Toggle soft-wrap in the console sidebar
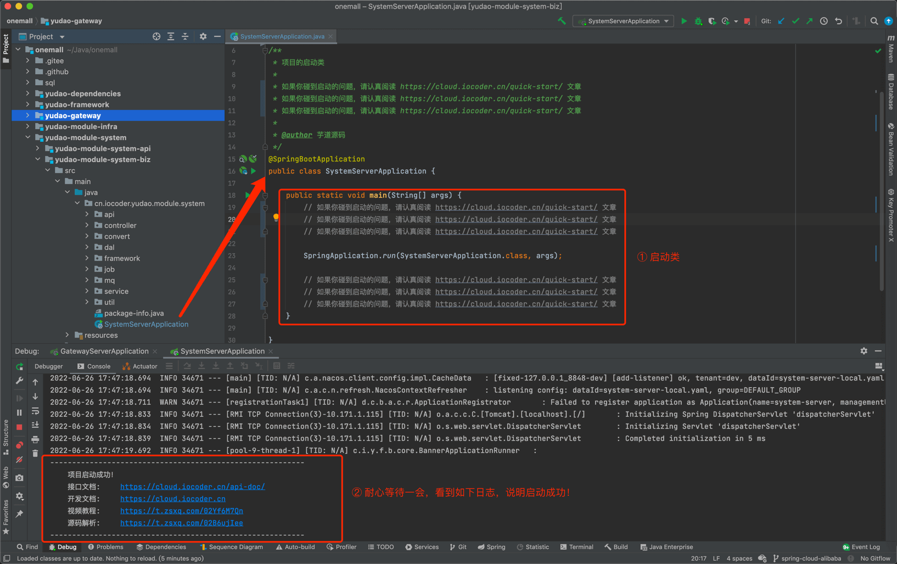897x564 pixels. 35,411
